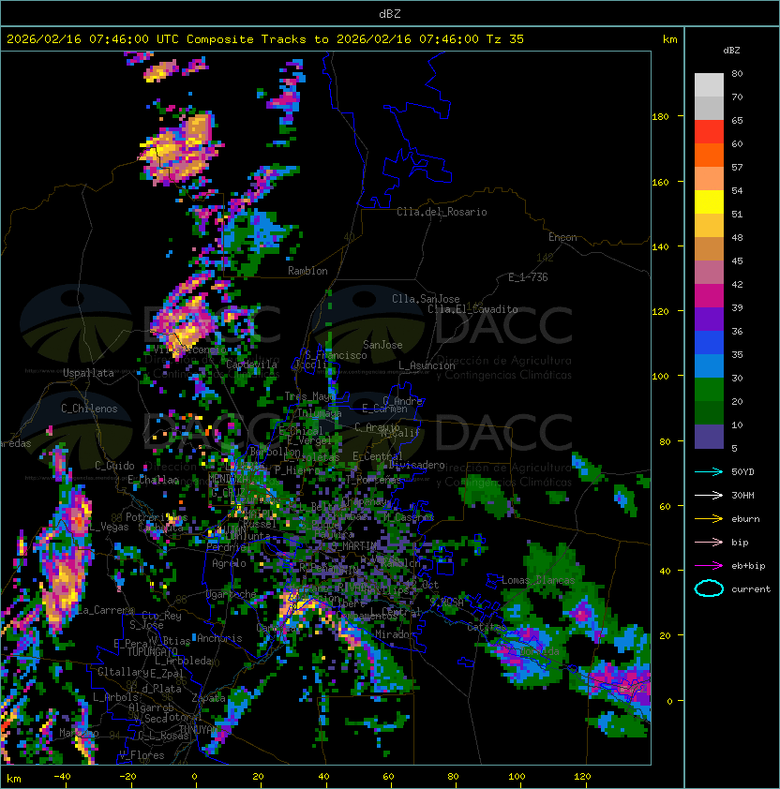This screenshot has width=780, height=789.
Task: Select the light gray swatch between 80 and 70
Action: [x=709, y=85]
